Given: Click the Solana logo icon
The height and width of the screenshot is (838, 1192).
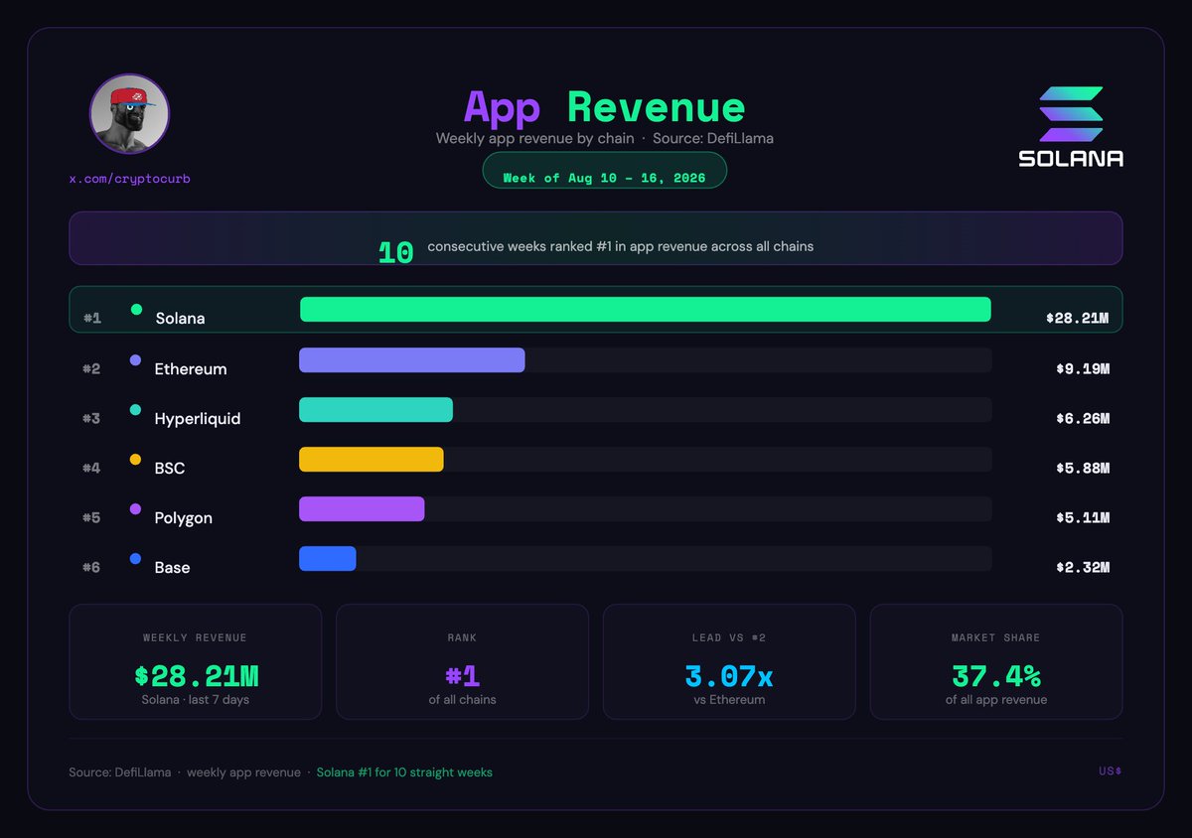Looking at the screenshot, I should pos(1071,113).
